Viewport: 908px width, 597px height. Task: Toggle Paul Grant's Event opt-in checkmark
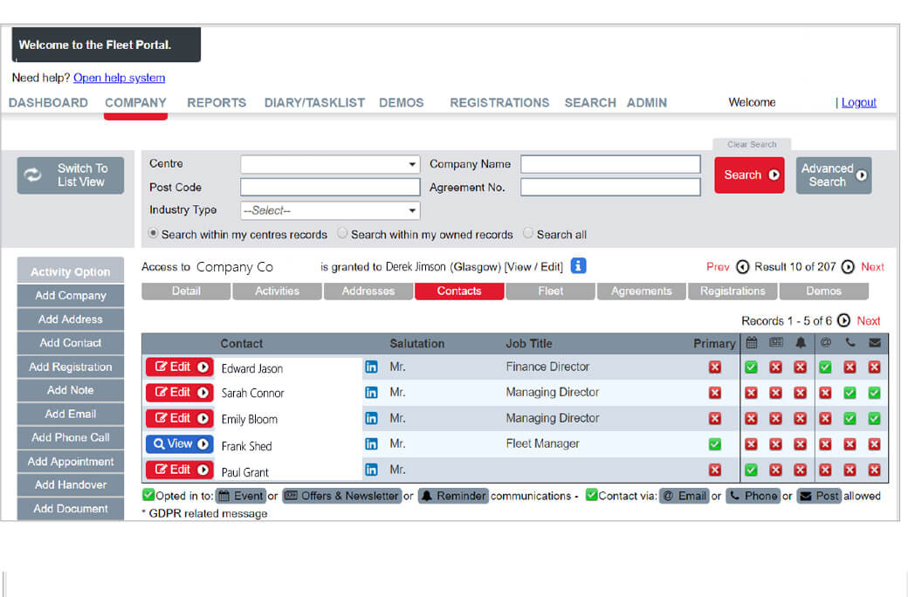point(751,470)
